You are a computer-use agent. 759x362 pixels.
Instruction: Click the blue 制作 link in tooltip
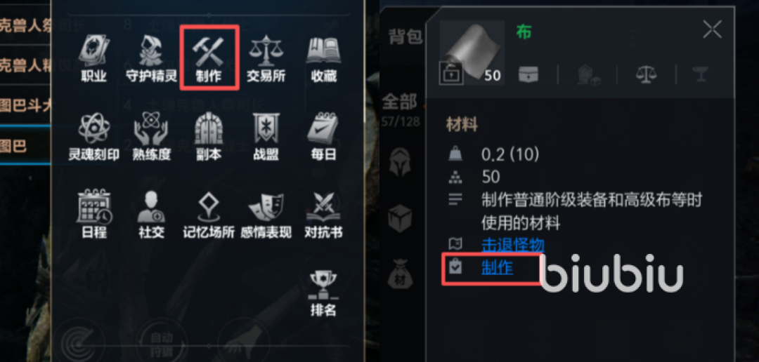[x=497, y=267]
